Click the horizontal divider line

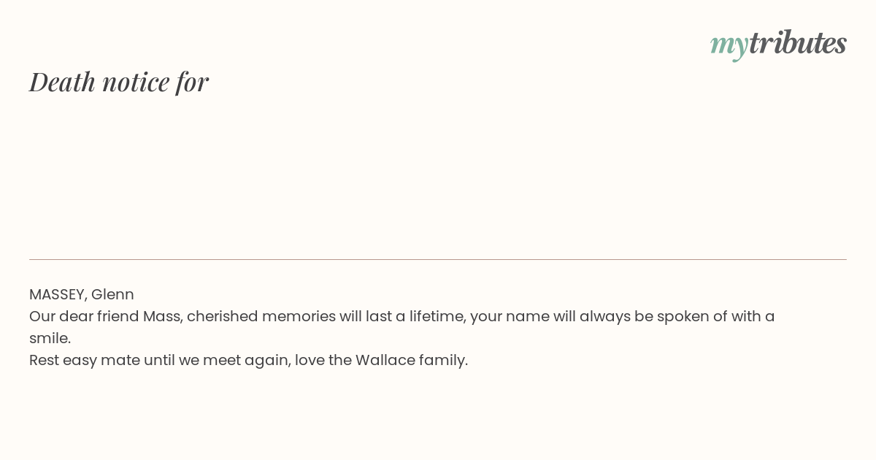[x=438, y=259]
